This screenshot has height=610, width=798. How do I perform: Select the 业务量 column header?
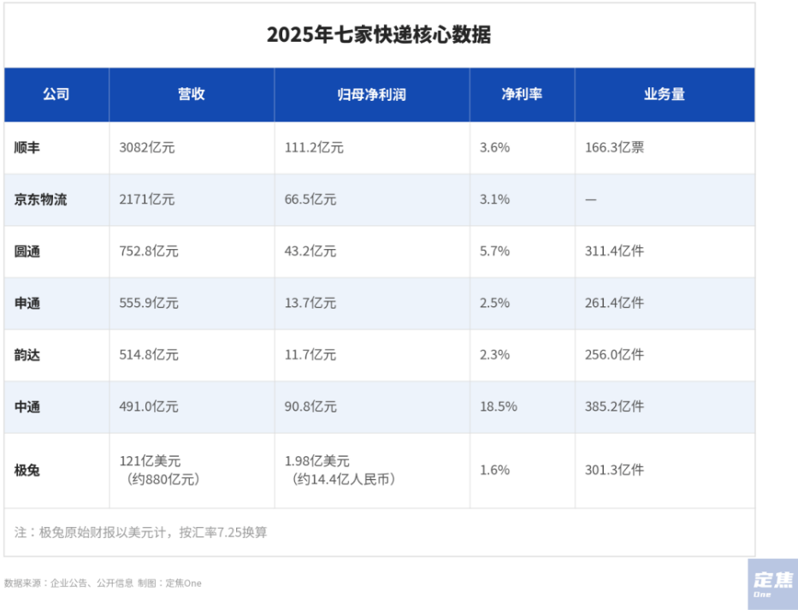[665, 94]
